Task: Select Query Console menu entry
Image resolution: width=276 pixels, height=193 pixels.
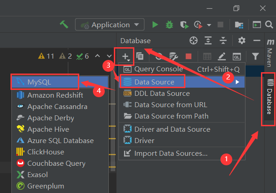Action: pyautogui.click(x=182, y=69)
